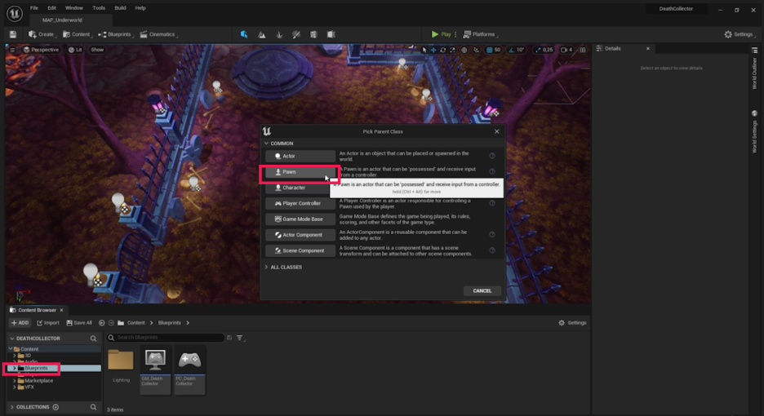Toggle the viewport layout maximize icon

(x=582, y=50)
